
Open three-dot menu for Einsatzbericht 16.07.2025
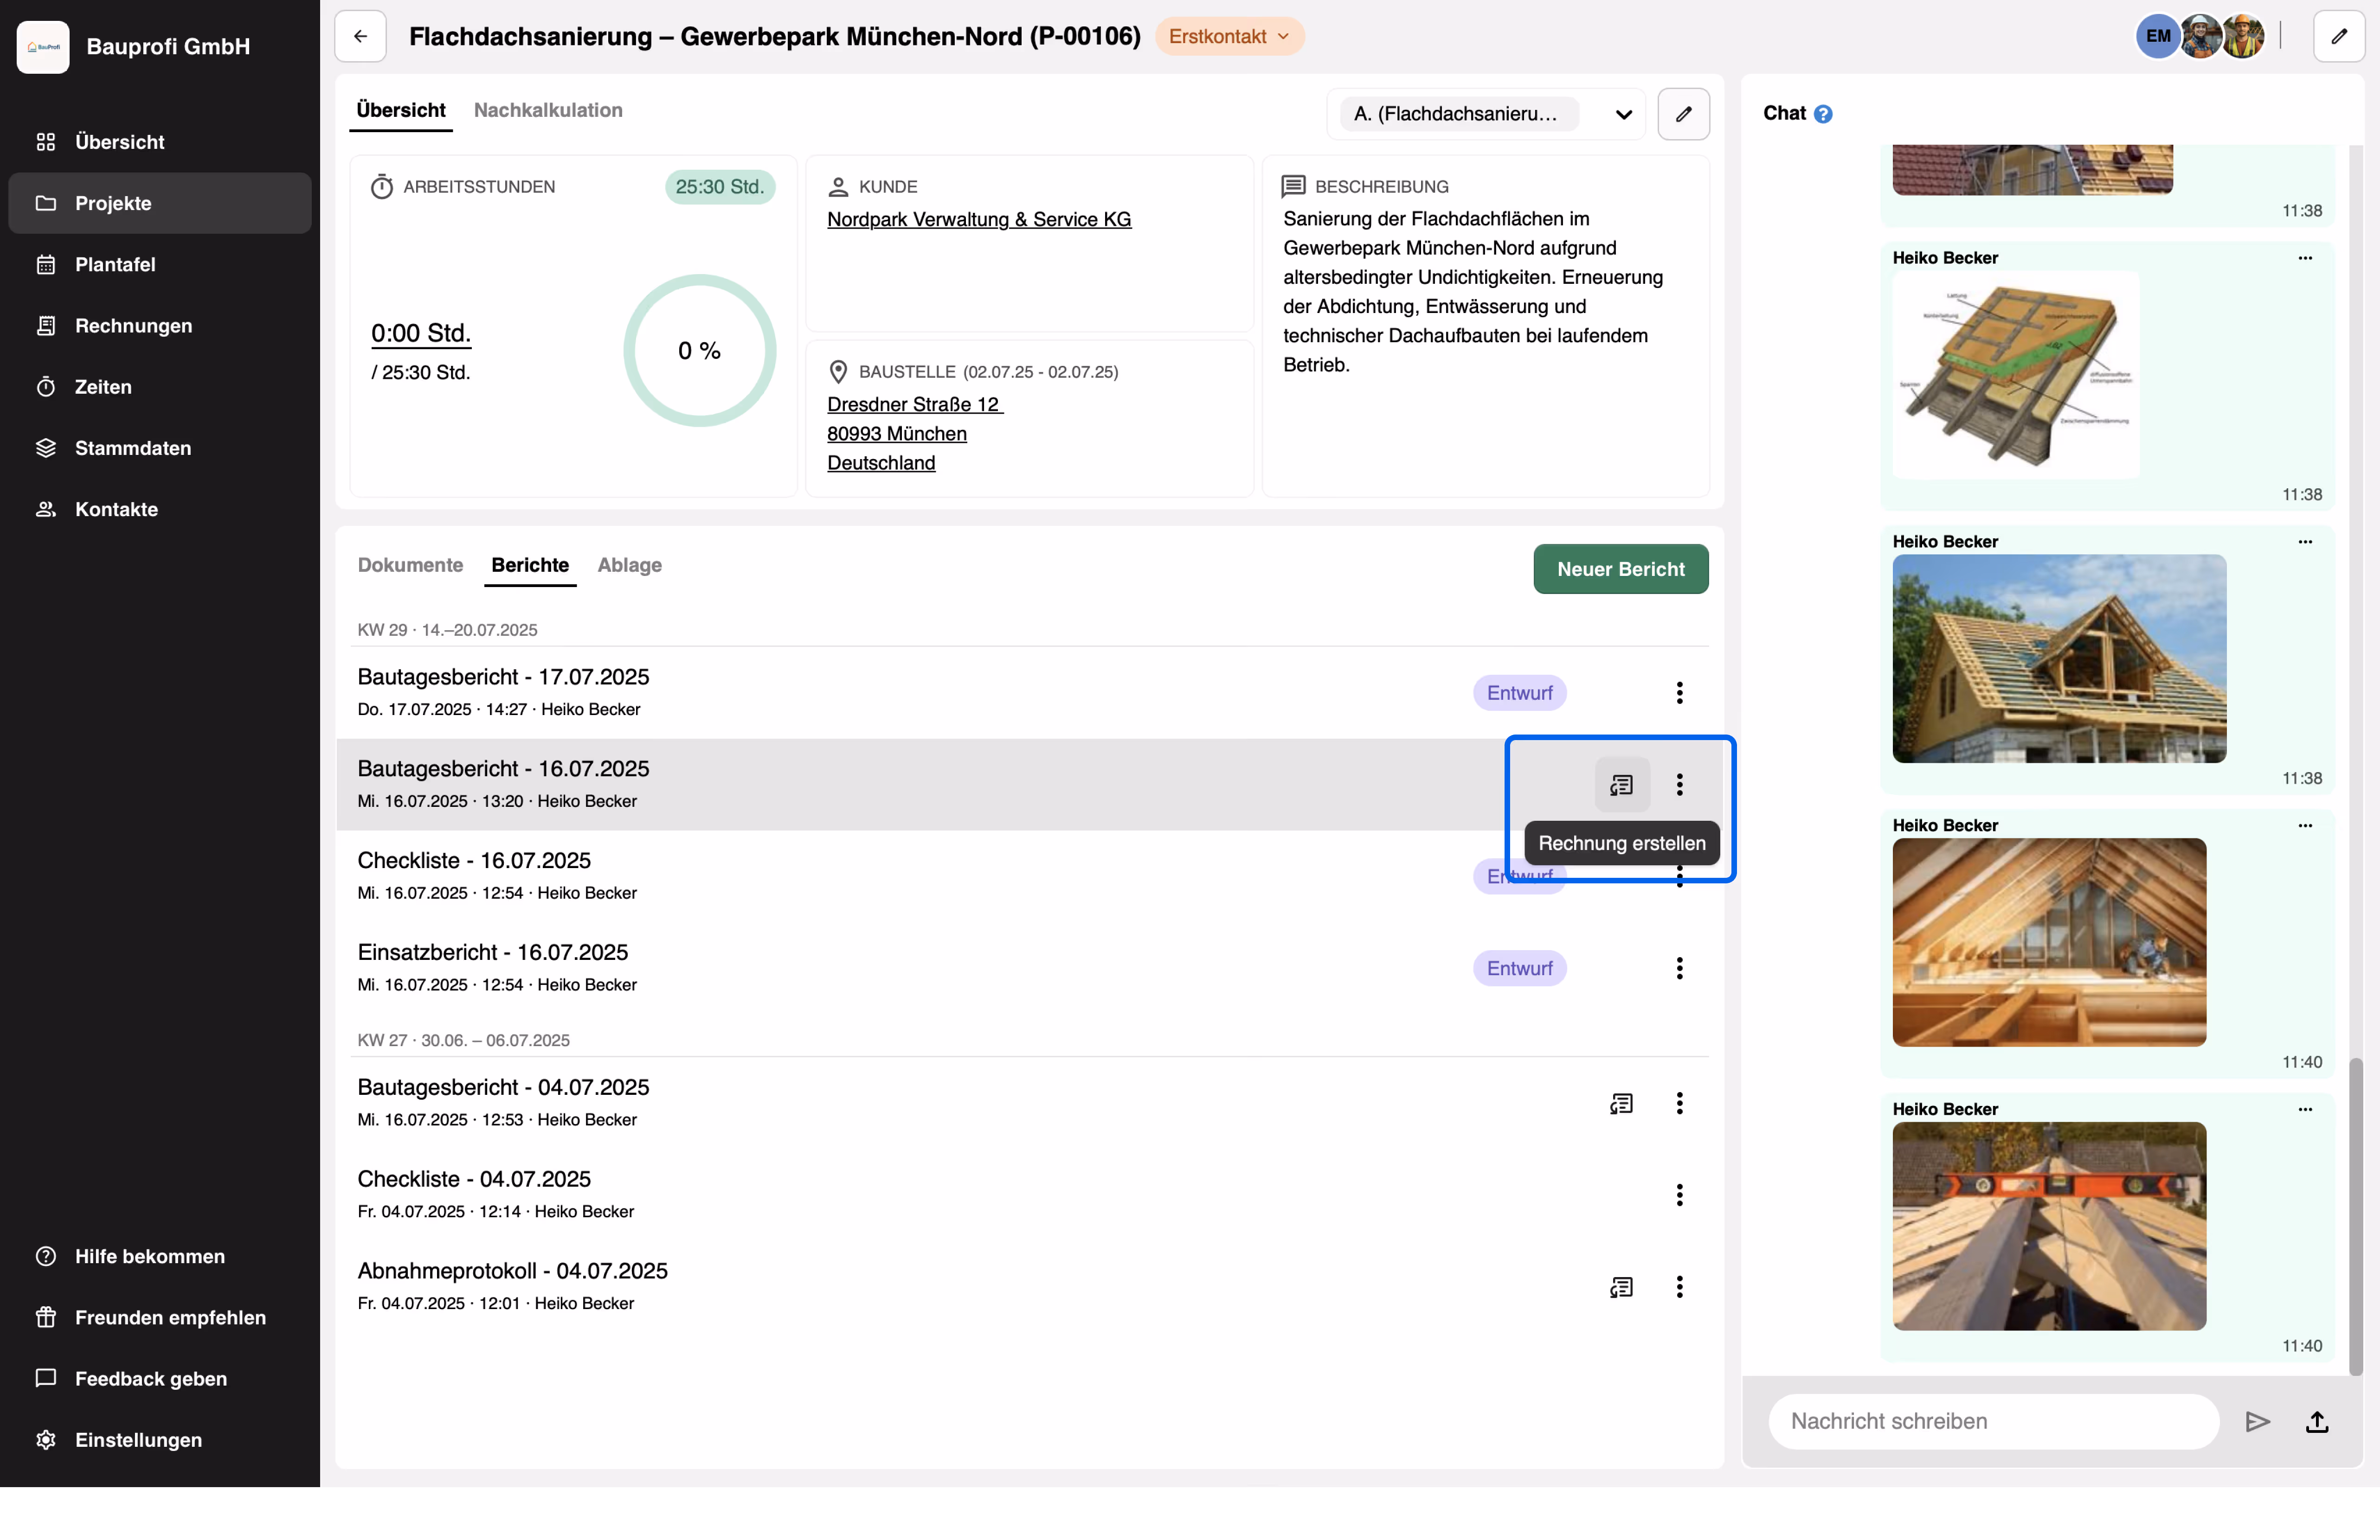click(x=1679, y=968)
